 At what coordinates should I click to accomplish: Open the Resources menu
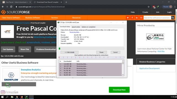[76, 18]
